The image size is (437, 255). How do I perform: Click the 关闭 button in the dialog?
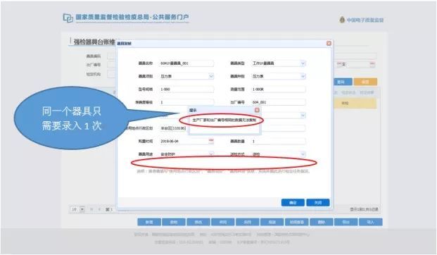318,203
